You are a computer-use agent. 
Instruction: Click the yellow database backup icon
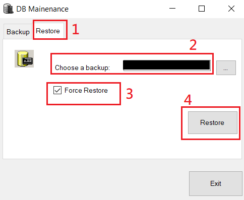tap(24, 58)
